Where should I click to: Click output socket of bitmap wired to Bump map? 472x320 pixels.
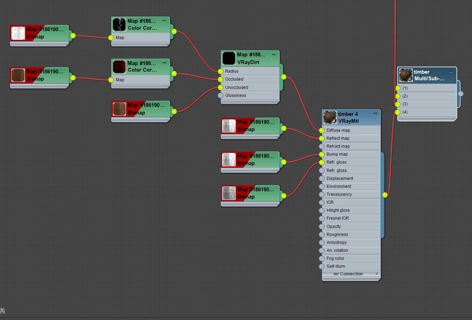[284, 162]
